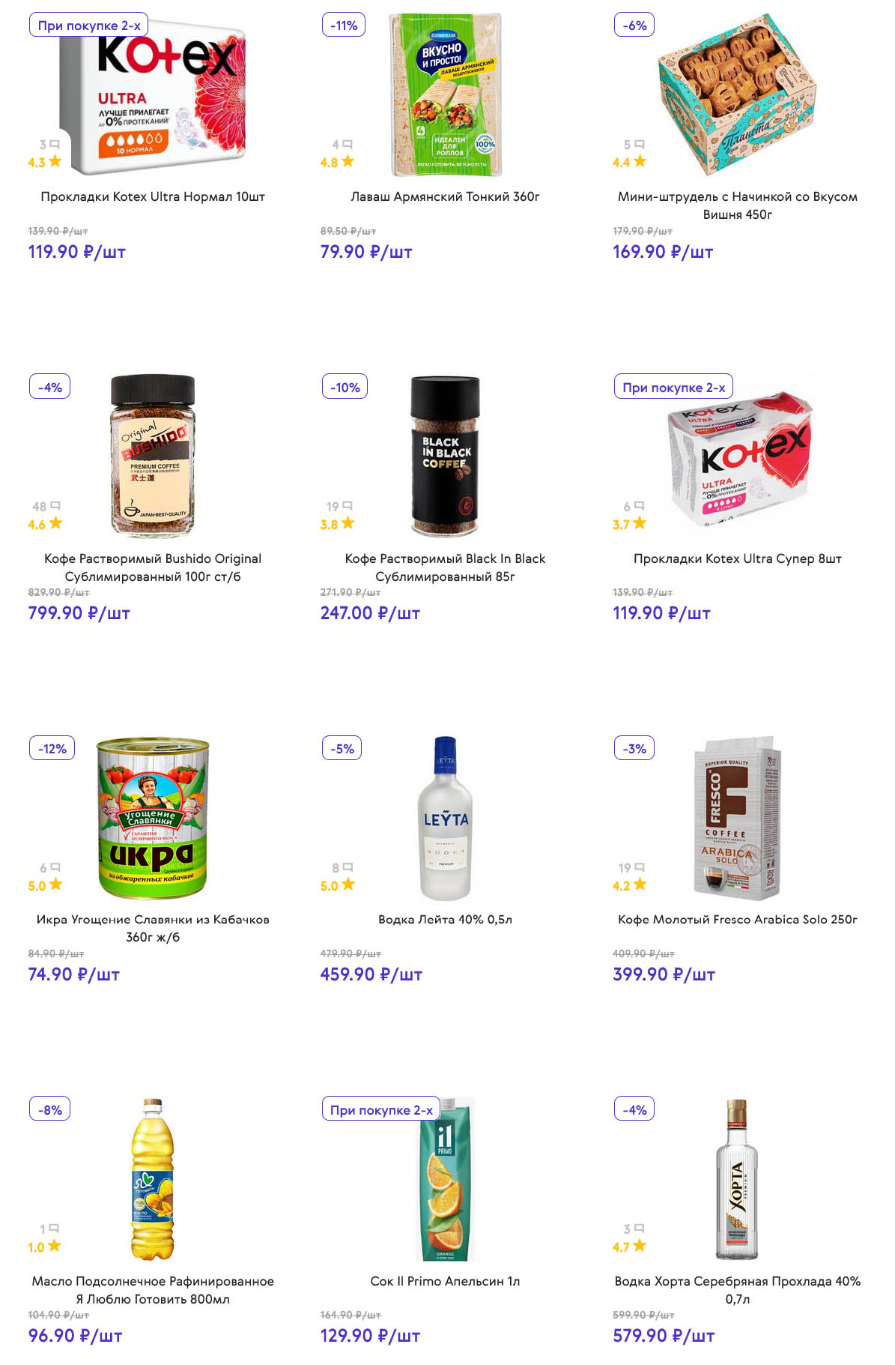Image resolution: width=895 pixels, height=1365 pixels.
Task: Click the -12% discount badge on Икра
Action: point(52,748)
